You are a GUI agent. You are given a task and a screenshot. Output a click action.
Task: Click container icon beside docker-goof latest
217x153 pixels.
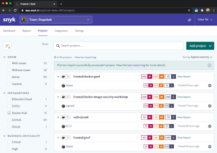click(x=63, y=86)
